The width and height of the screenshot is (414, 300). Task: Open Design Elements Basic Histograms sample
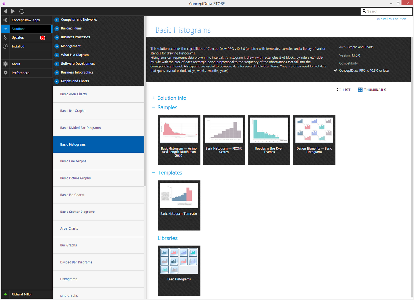click(314, 140)
